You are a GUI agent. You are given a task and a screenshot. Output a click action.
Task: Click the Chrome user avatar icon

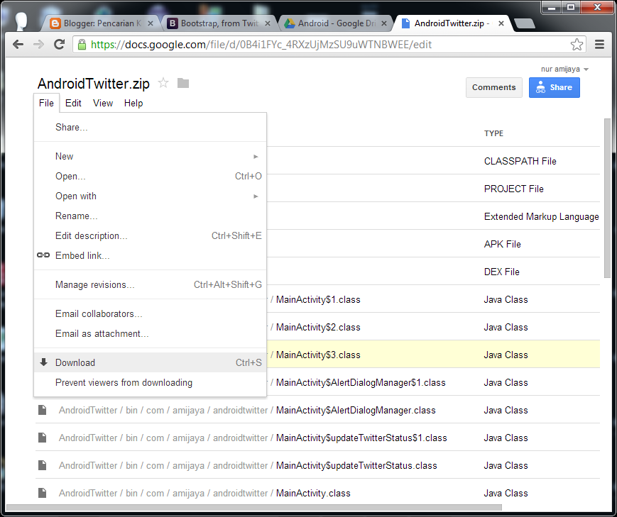point(21,21)
